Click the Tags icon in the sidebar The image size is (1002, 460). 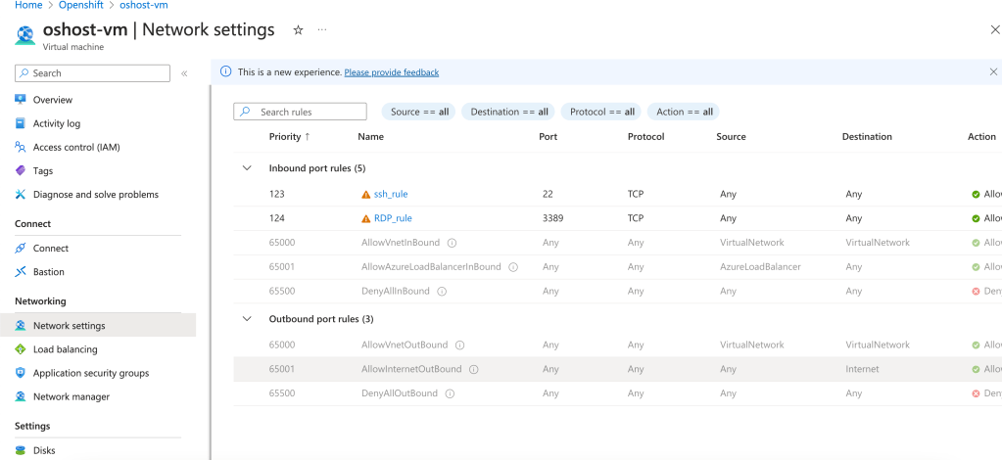[21, 170]
